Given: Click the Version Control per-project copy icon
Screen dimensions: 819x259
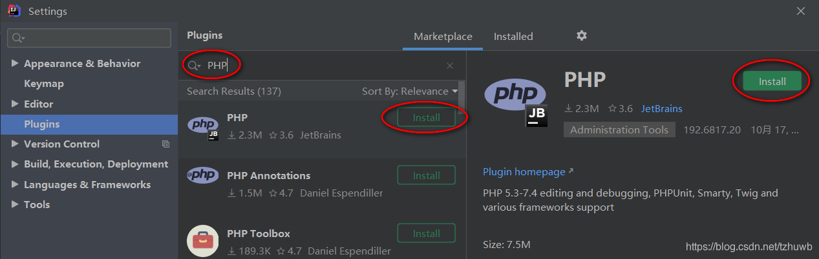Looking at the screenshot, I should coord(165,144).
